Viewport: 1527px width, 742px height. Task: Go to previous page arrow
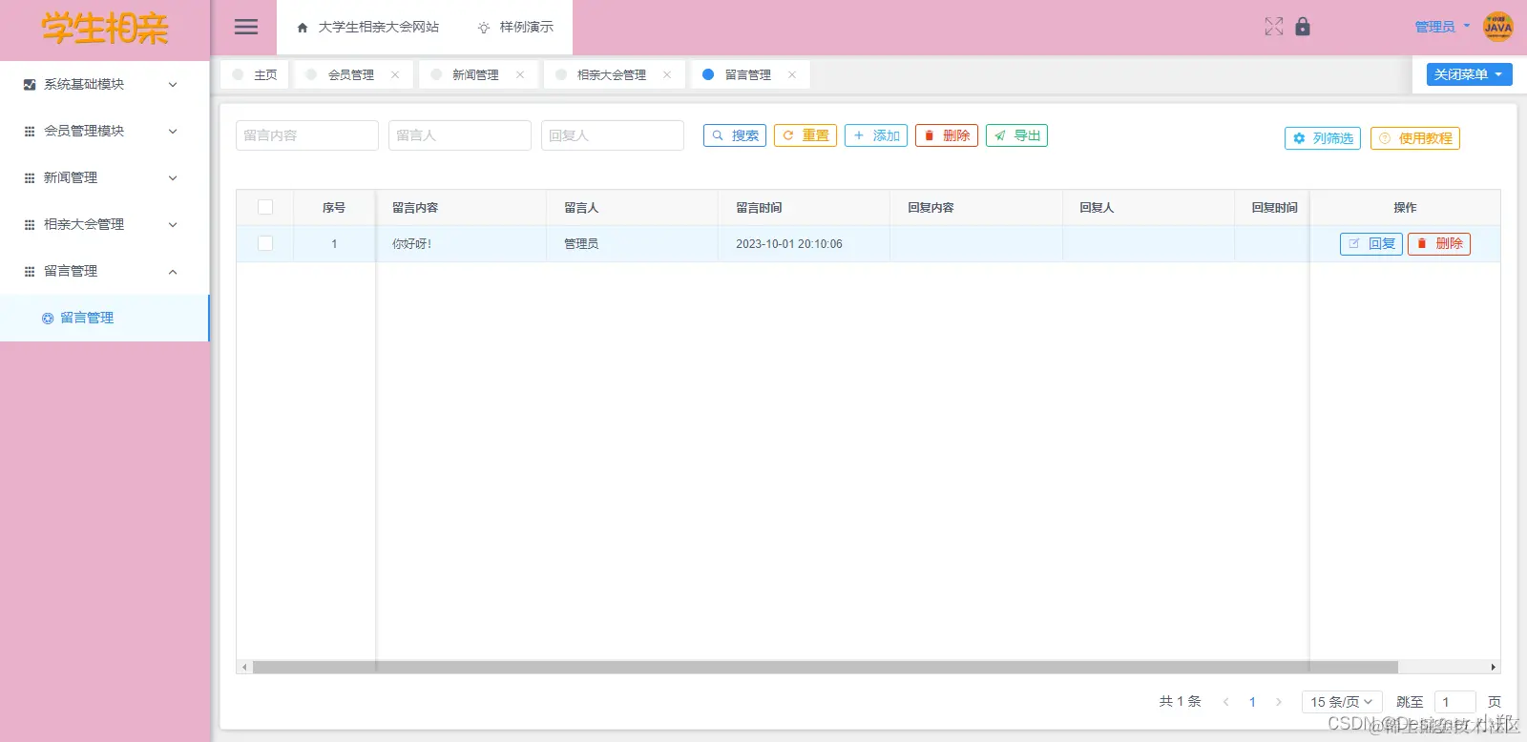pyautogui.click(x=1226, y=702)
